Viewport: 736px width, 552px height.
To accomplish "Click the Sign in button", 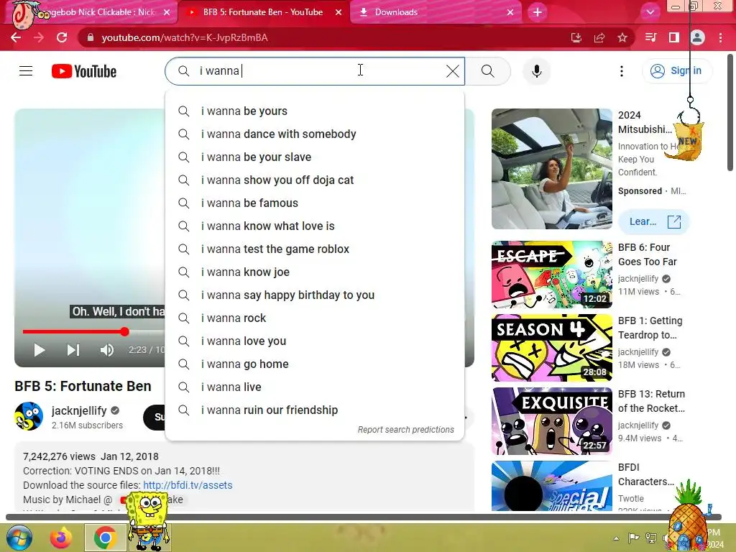I will (676, 71).
